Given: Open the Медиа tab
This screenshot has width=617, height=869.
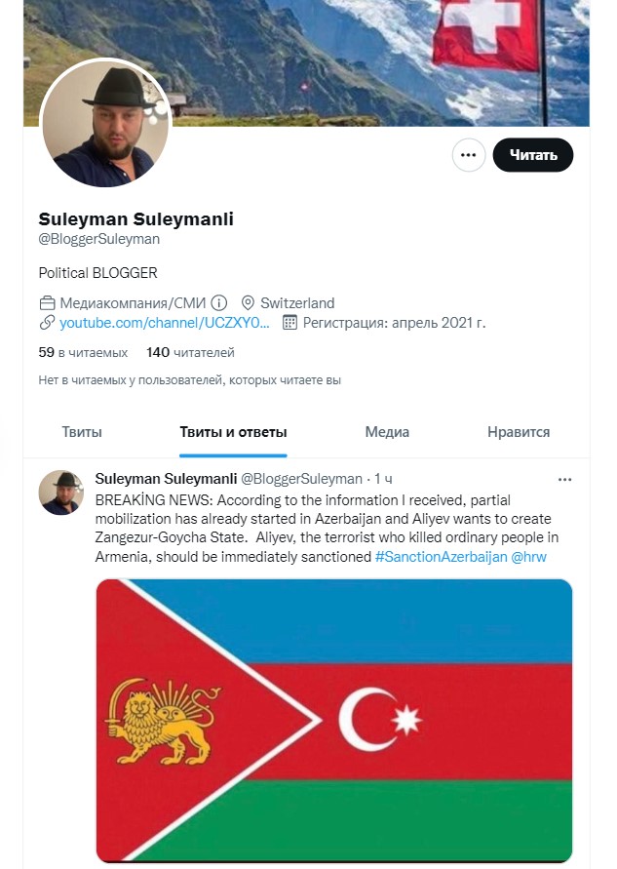Looking at the screenshot, I should tap(387, 432).
